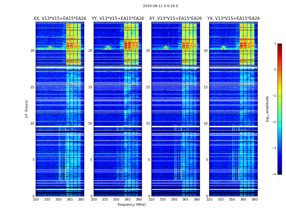
Task: Click the YX polarization panel title
Action: click(x=233, y=19)
